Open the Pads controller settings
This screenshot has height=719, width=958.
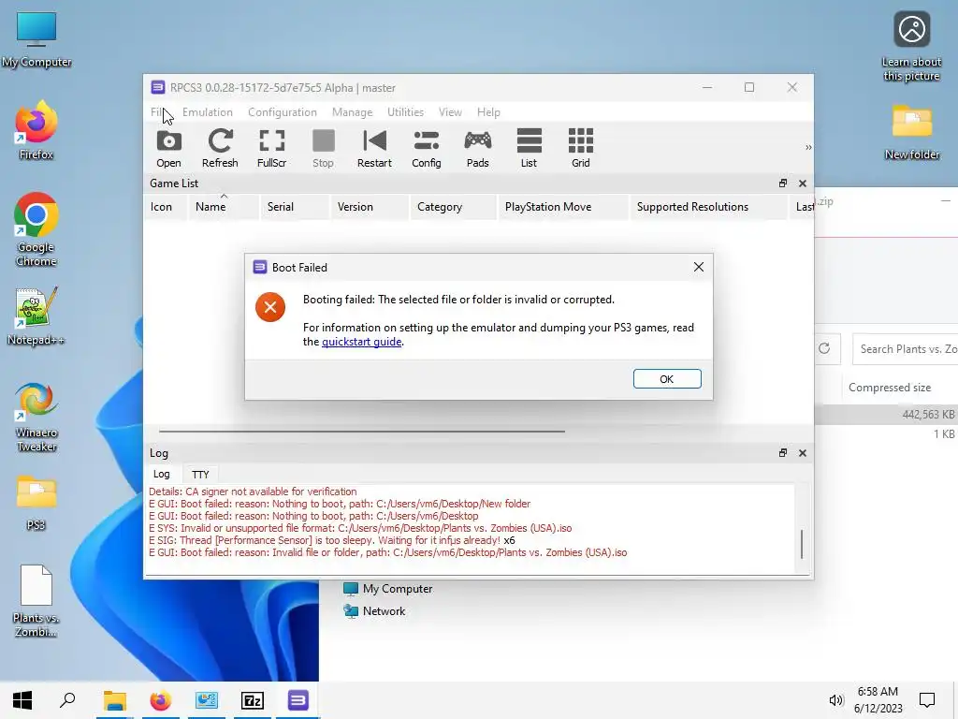click(x=478, y=148)
